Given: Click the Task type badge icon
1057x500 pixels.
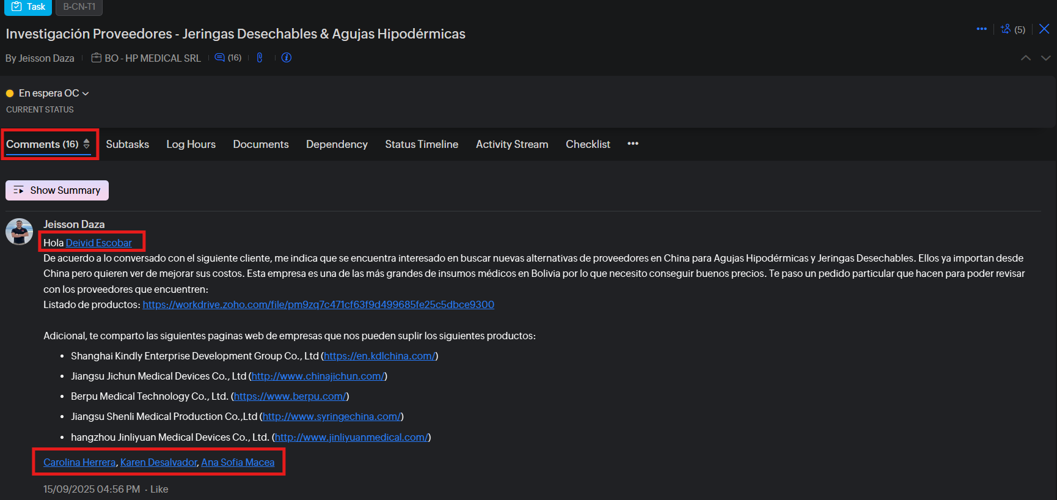Looking at the screenshot, I should click(17, 7).
